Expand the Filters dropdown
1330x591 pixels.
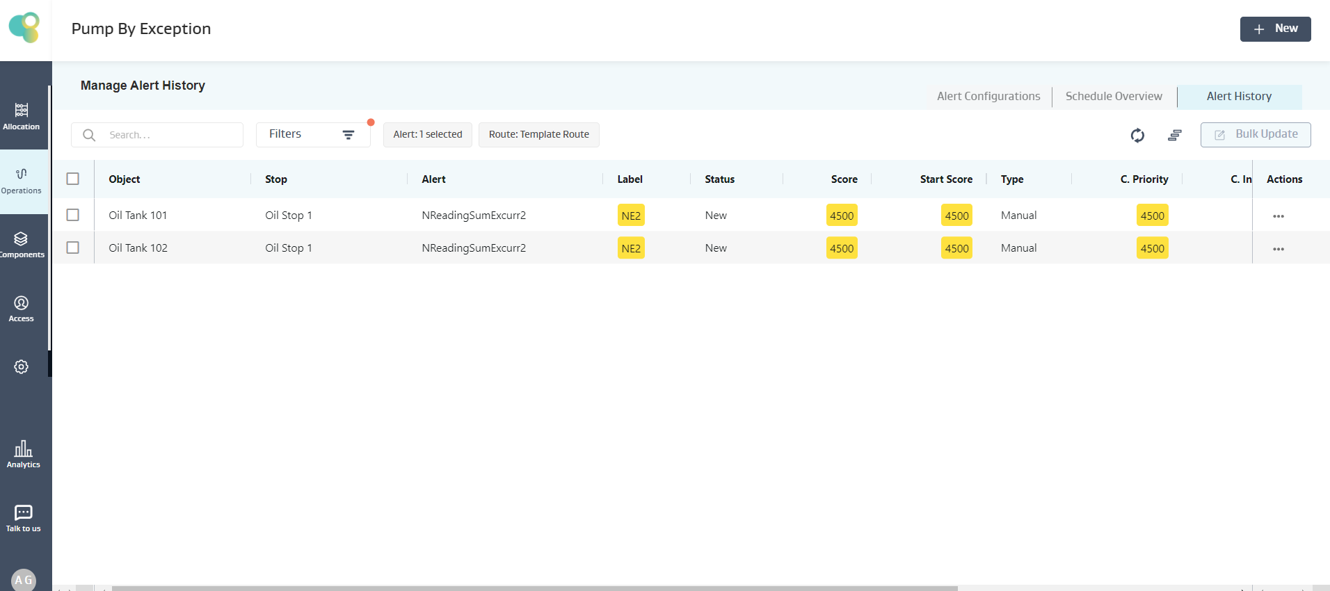pyautogui.click(x=312, y=134)
